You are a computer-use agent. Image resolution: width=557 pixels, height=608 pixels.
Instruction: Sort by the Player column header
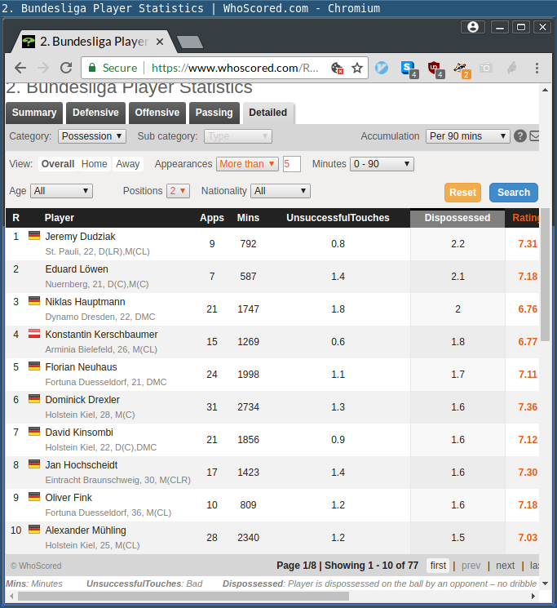(60, 218)
